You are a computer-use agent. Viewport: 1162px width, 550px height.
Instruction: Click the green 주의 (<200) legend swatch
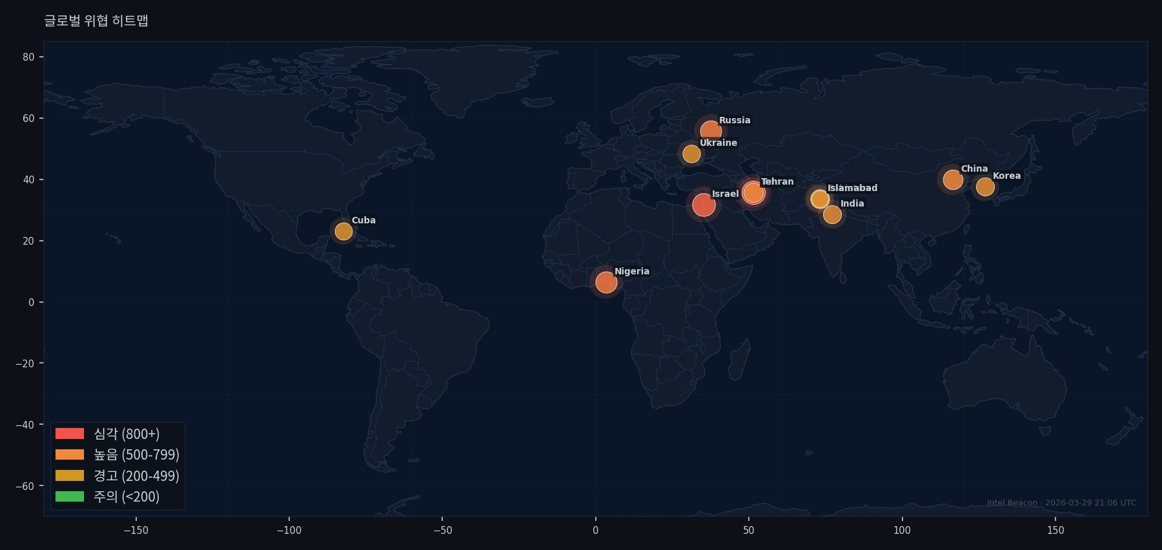pyautogui.click(x=70, y=496)
